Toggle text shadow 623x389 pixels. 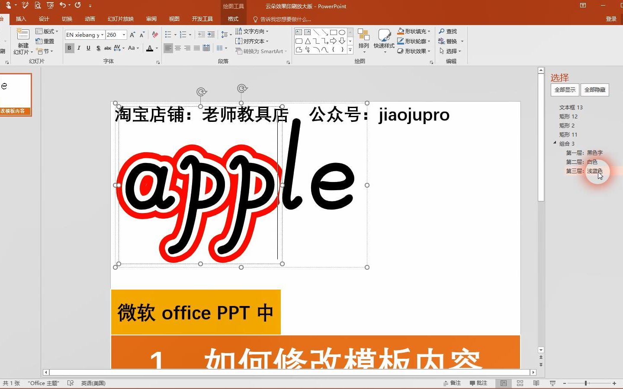tap(98, 48)
